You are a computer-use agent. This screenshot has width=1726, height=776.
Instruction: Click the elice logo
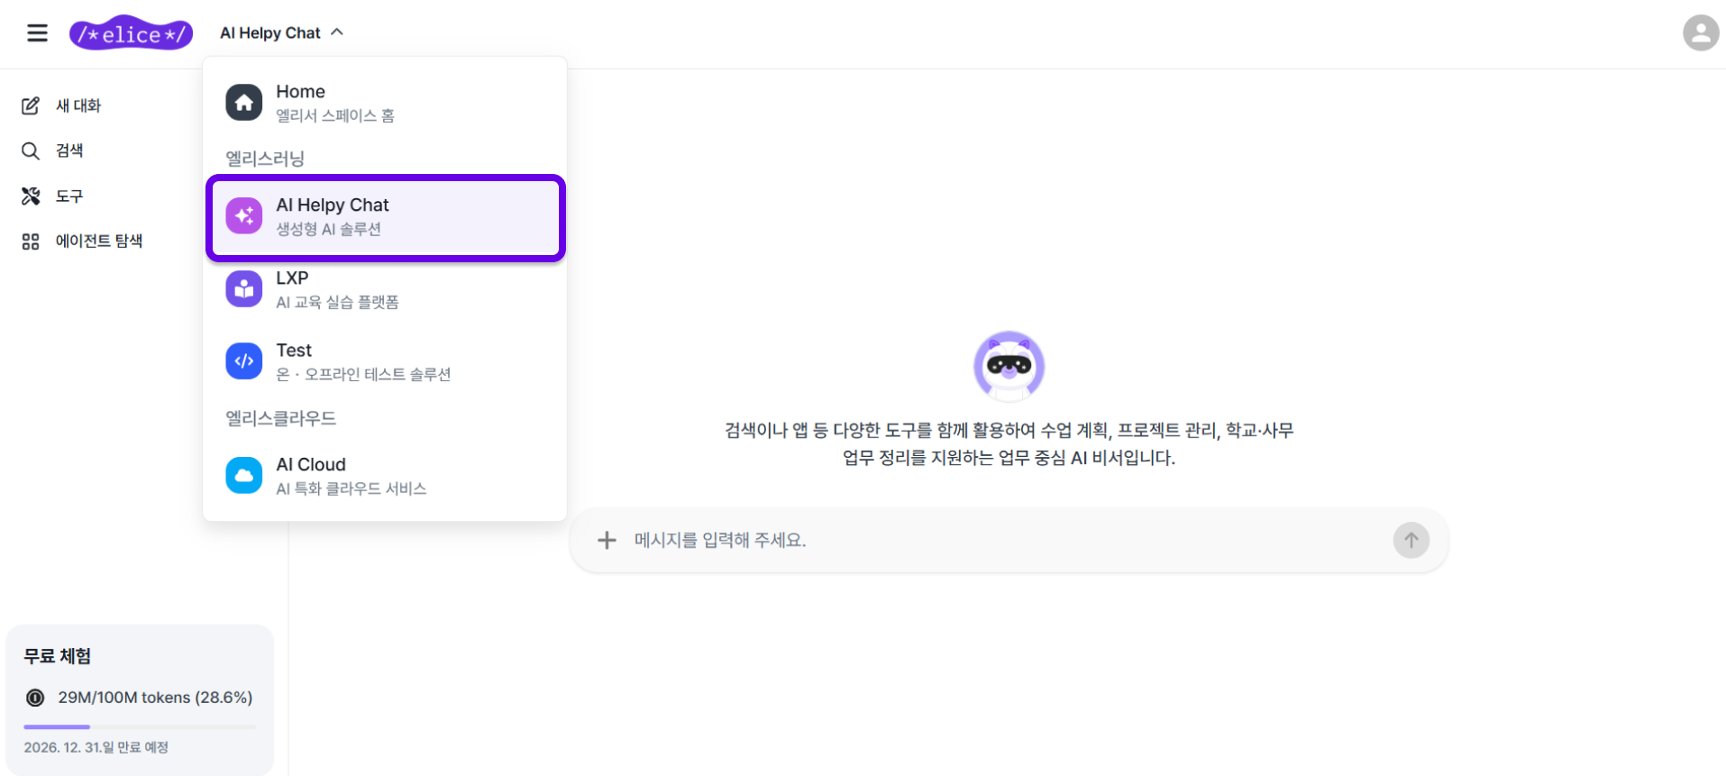(131, 32)
